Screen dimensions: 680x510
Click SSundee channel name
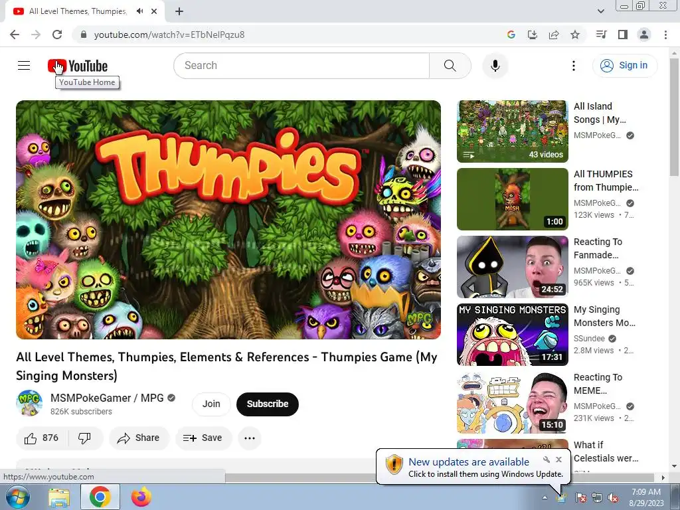pos(589,338)
